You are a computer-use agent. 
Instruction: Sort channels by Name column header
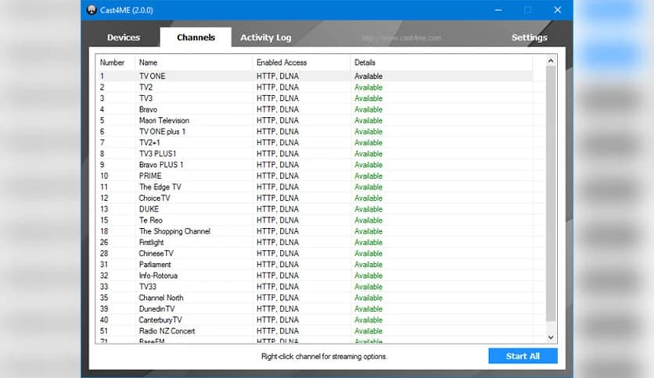coord(149,62)
